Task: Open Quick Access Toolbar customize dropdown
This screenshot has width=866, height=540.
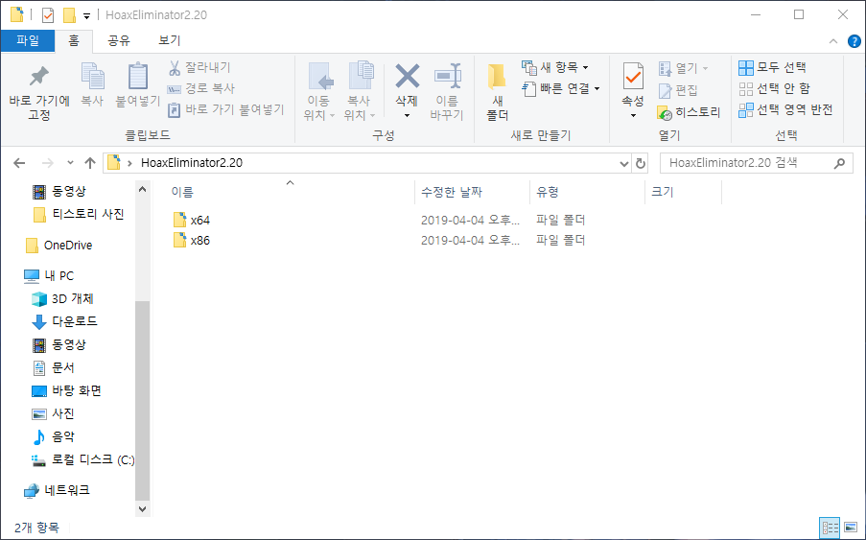Action: (86, 16)
